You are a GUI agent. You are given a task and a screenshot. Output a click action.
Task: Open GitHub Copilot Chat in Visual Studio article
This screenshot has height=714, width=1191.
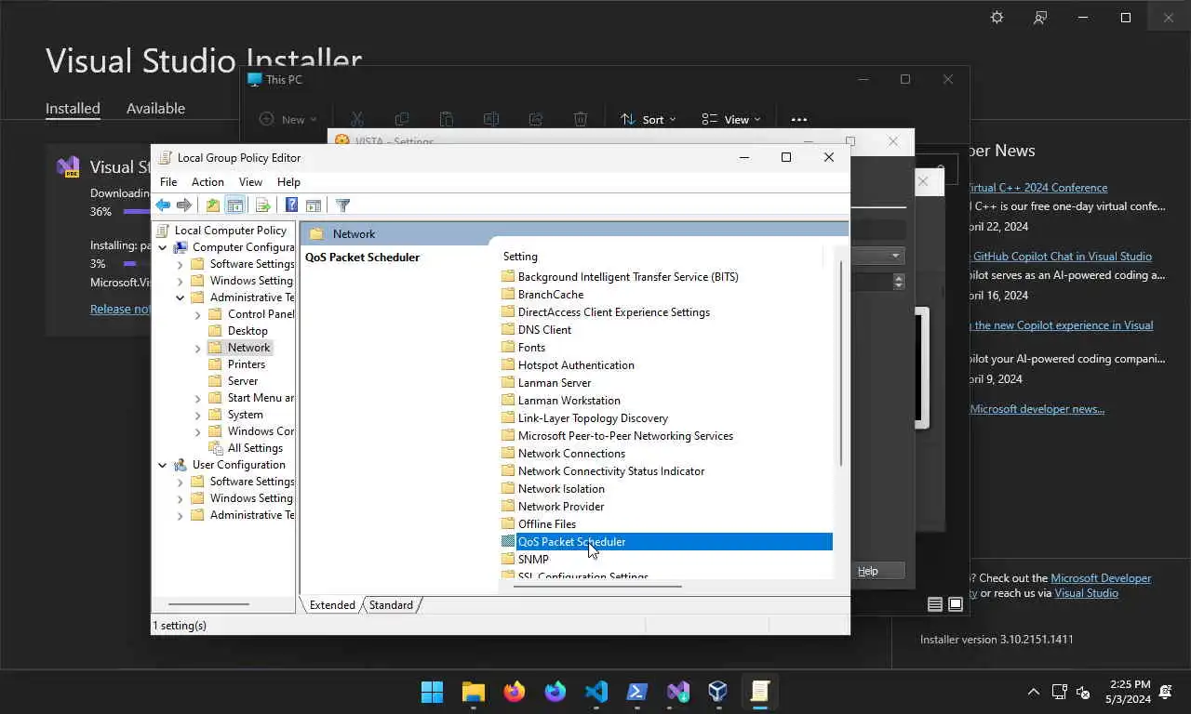(x=1062, y=257)
